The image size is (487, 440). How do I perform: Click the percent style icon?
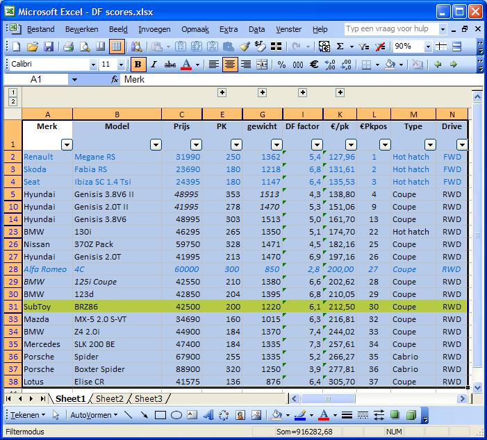281,65
